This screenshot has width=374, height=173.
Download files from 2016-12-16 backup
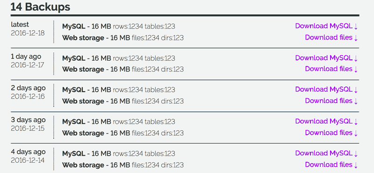click(x=331, y=101)
